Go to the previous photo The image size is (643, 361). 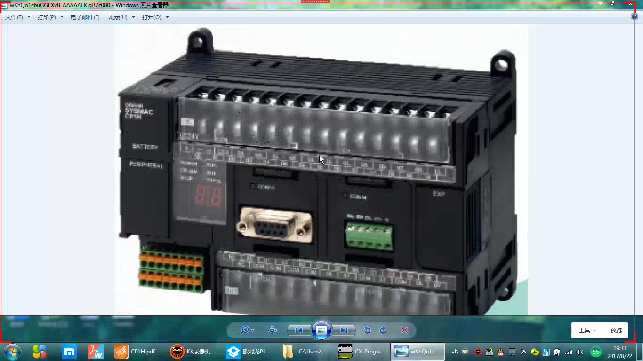299,330
